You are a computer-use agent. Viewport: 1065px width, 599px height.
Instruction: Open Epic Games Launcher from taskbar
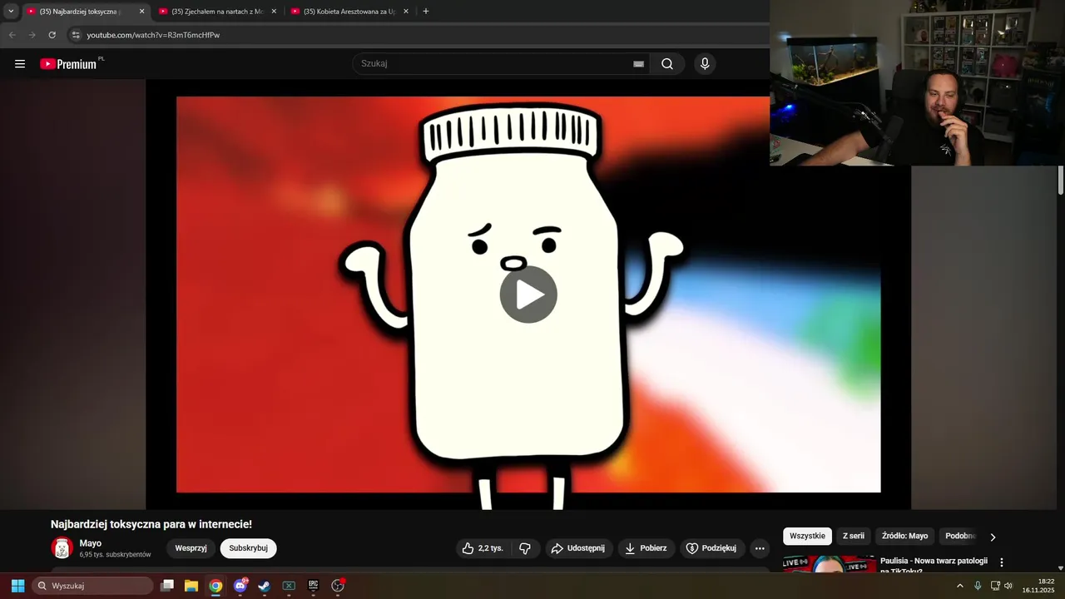coord(314,586)
